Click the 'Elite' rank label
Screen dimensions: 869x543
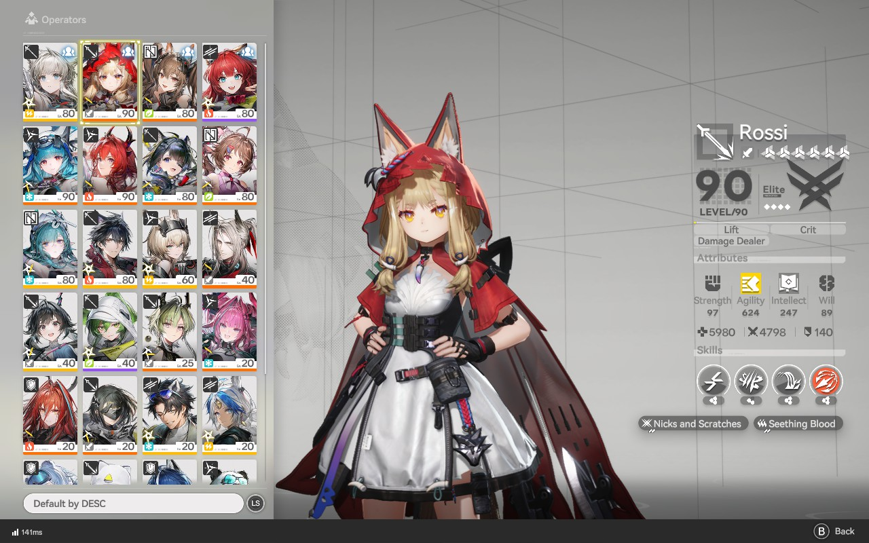tap(774, 190)
